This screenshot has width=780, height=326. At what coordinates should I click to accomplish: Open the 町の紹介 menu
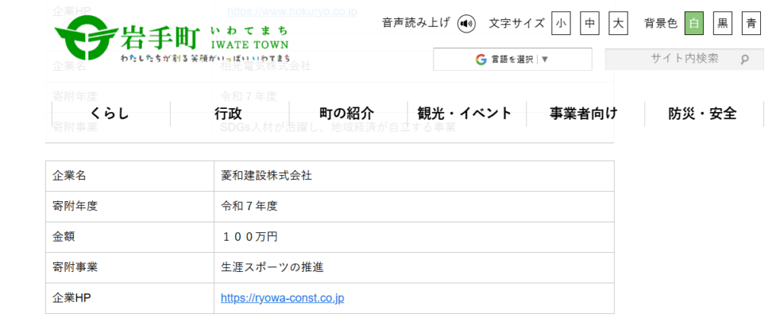tap(347, 113)
